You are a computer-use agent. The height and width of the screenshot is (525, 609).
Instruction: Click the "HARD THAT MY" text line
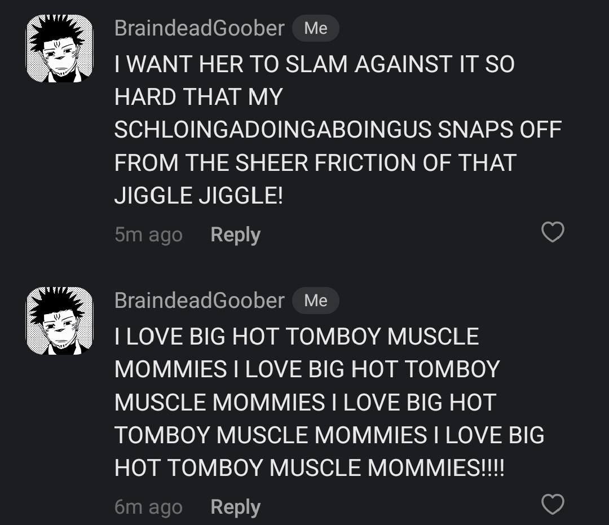coord(198,98)
